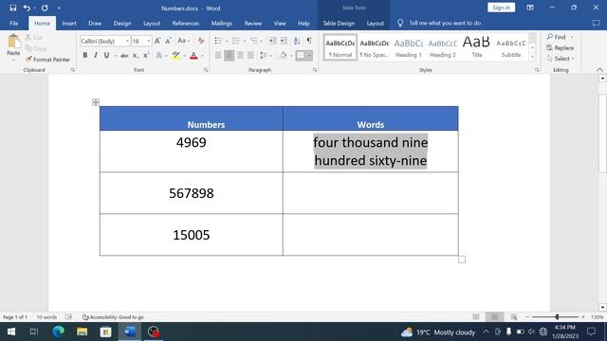607x341 pixels.
Task: Apply the No Spacing style
Action: point(374,47)
